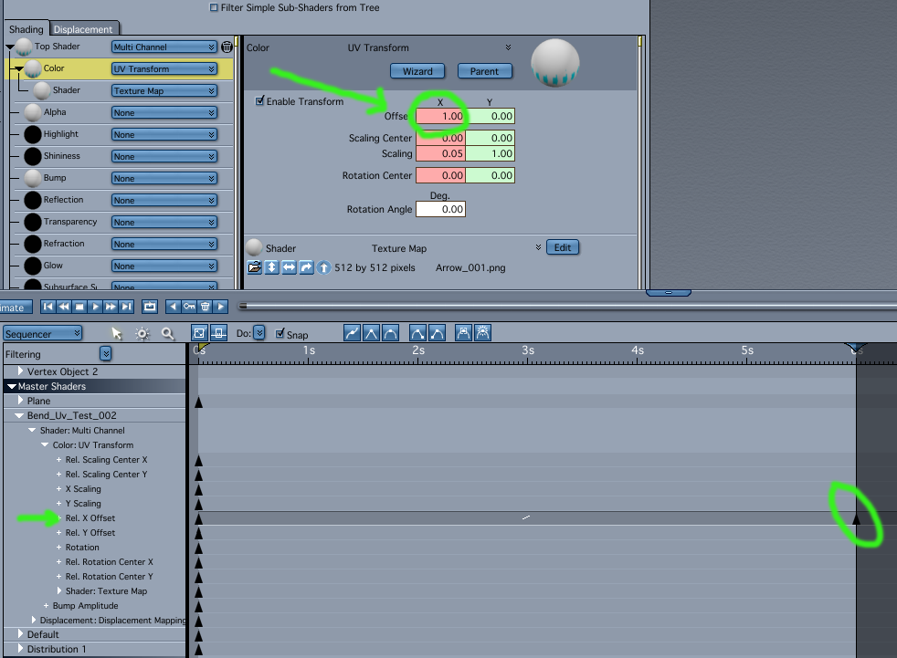
Task: Disable the Enable Transform checkbox
Action: [x=261, y=101]
